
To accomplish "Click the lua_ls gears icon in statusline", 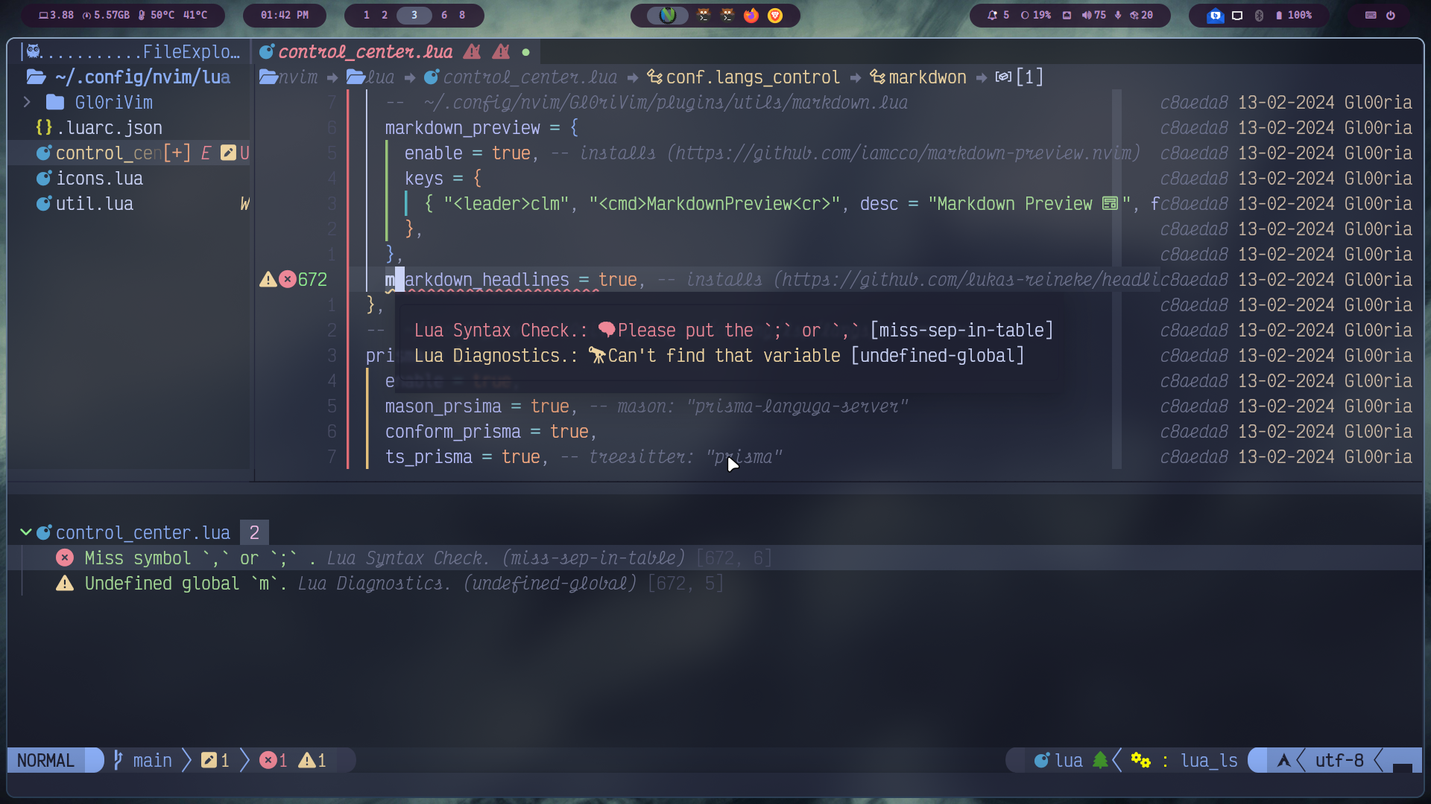I will point(1140,760).
